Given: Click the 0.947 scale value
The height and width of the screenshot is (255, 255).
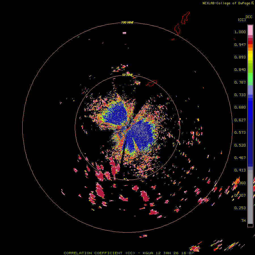Looking at the screenshot, I should click(240, 44).
